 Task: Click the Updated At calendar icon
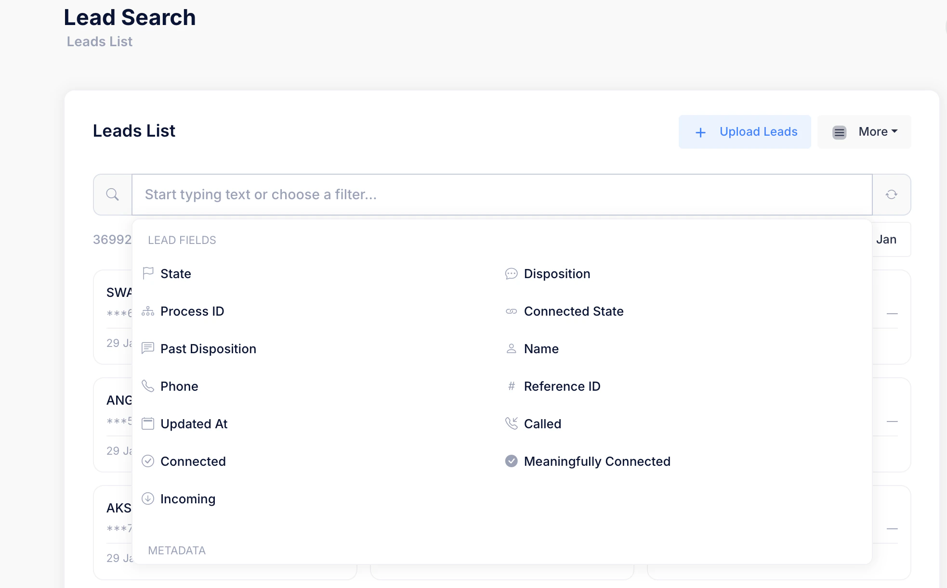pyautogui.click(x=148, y=423)
